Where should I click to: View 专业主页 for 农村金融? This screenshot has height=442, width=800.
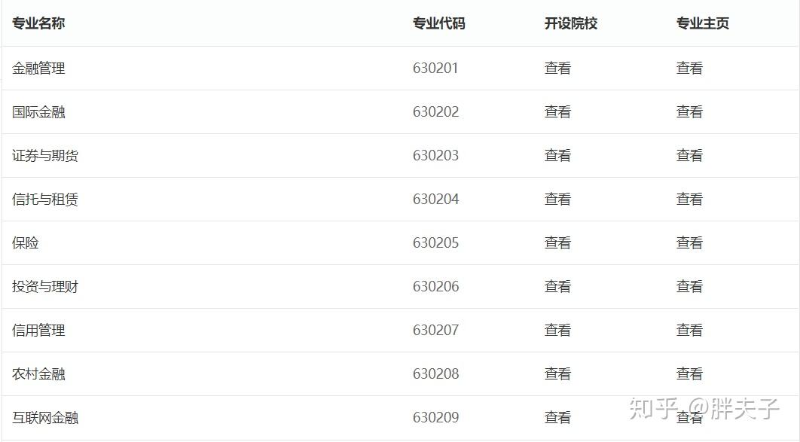(x=689, y=373)
